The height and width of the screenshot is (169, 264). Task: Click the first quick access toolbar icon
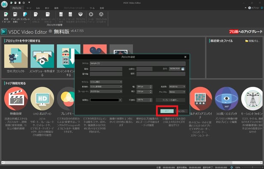point(11,3)
